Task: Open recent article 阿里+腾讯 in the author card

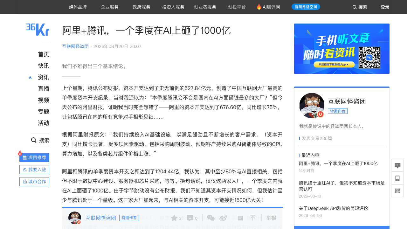Action: click(338, 163)
